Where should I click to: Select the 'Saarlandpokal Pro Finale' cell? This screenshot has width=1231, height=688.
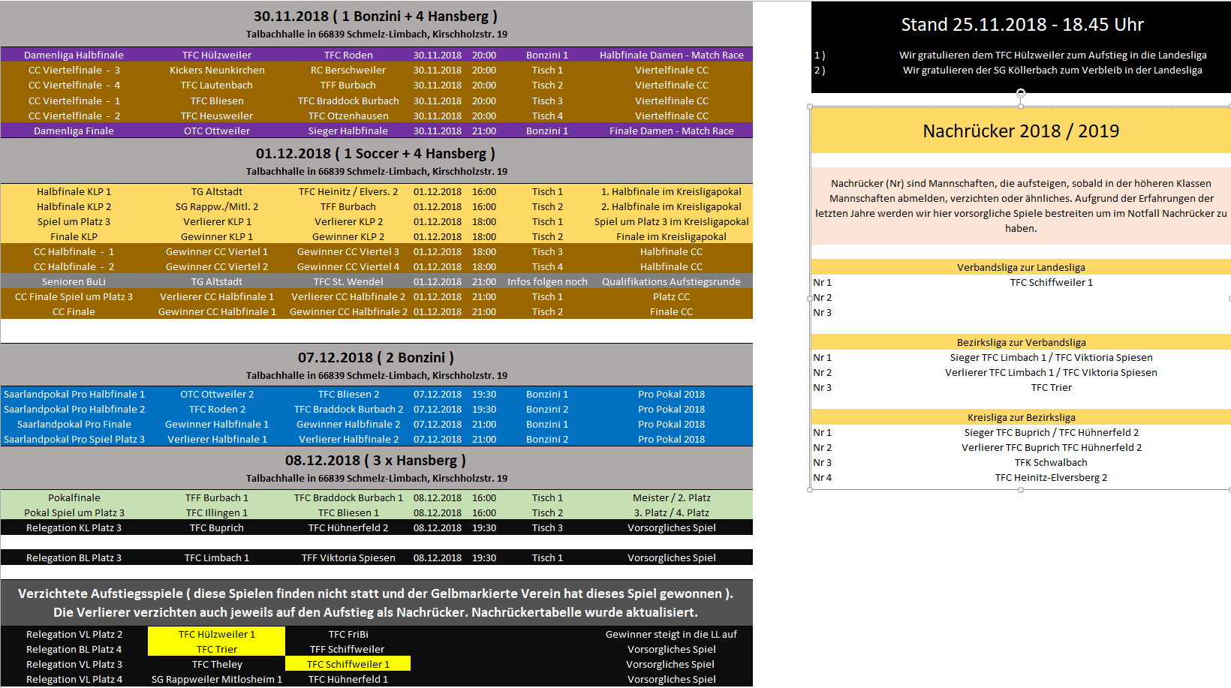(x=74, y=424)
